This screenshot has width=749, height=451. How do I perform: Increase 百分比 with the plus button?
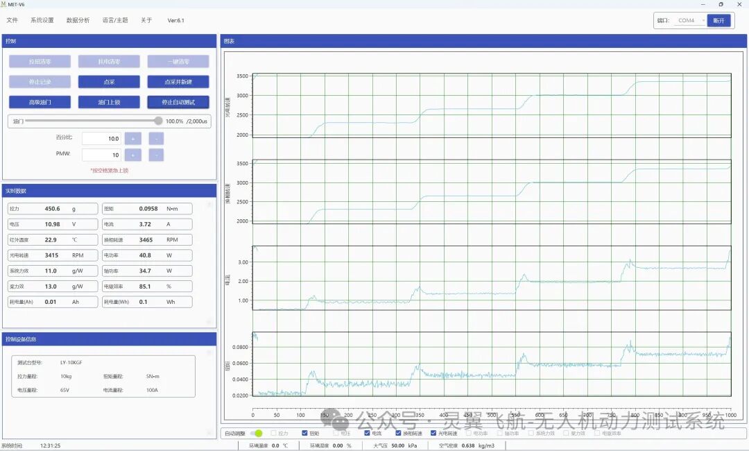(x=132, y=139)
